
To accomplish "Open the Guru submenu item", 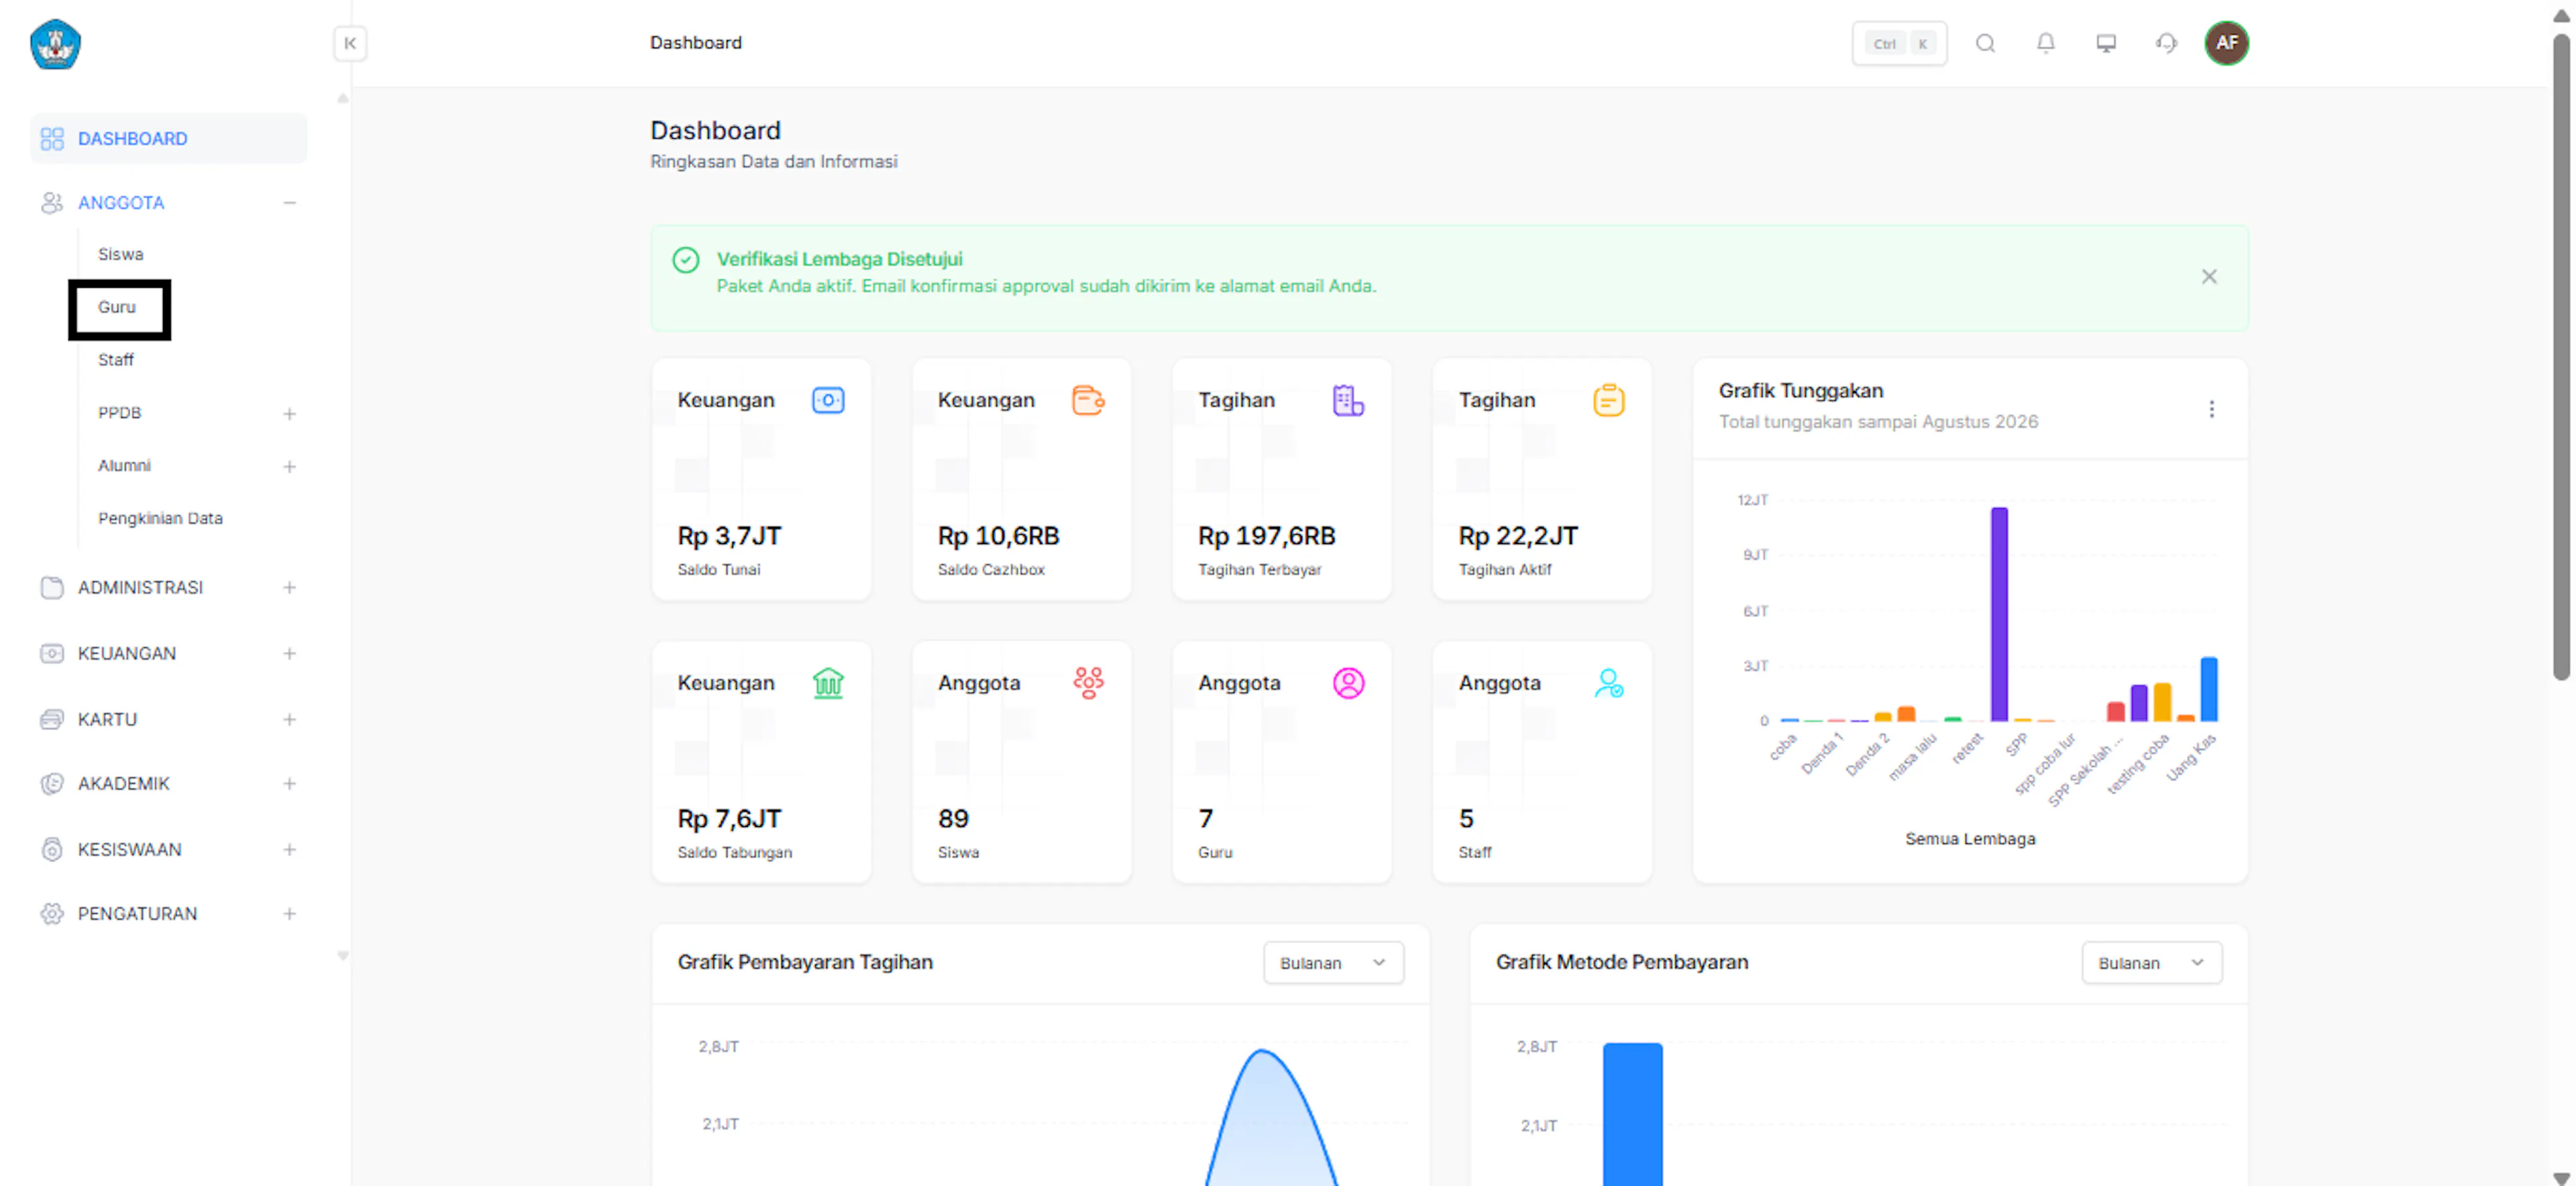I will 116,307.
